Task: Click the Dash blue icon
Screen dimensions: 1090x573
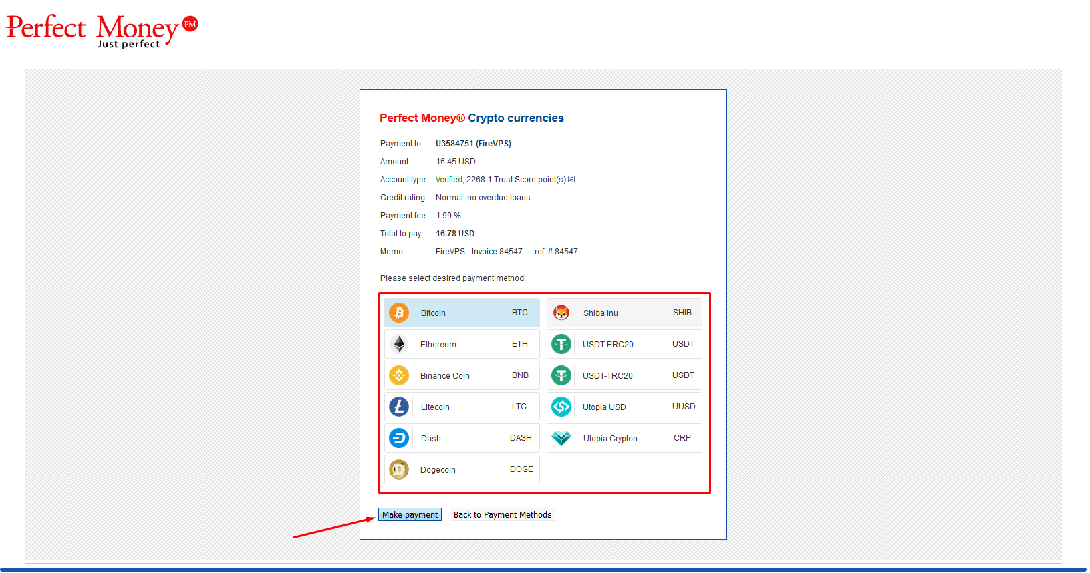Action: click(399, 438)
